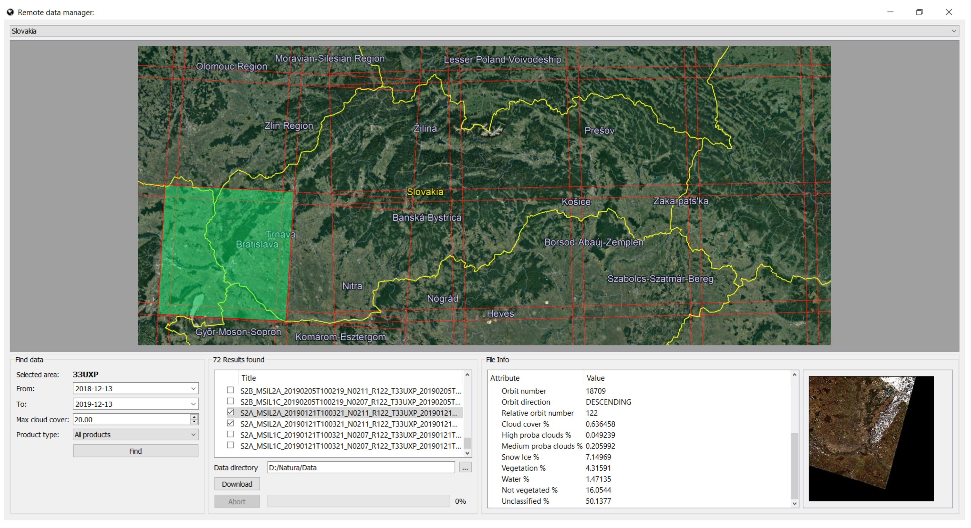The image size is (971, 528).
Task: Check the S2B_MSIL1C_20190205T100219 result checkbox
Action: pos(230,401)
